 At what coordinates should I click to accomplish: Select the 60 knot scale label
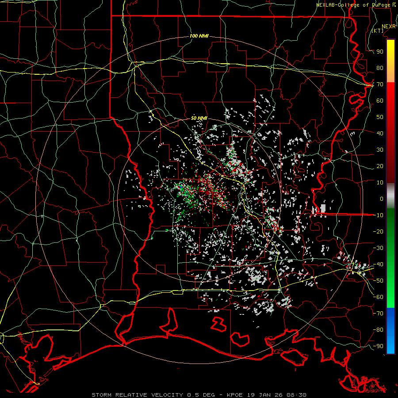click(380, 101)
